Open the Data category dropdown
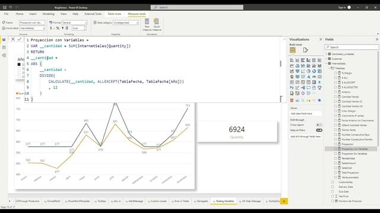Screen dimensions: 380x213 coord(126,22)
